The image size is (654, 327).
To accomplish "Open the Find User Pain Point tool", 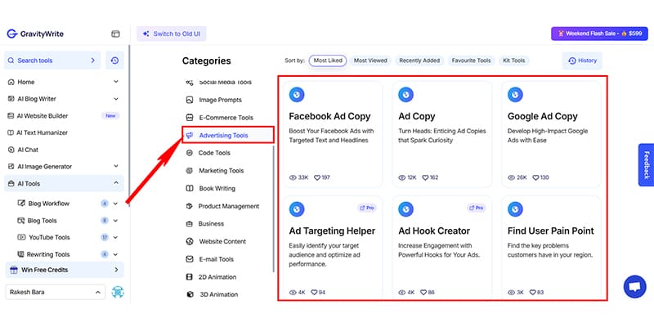I will pyautogui.click(x=551, y=247).
